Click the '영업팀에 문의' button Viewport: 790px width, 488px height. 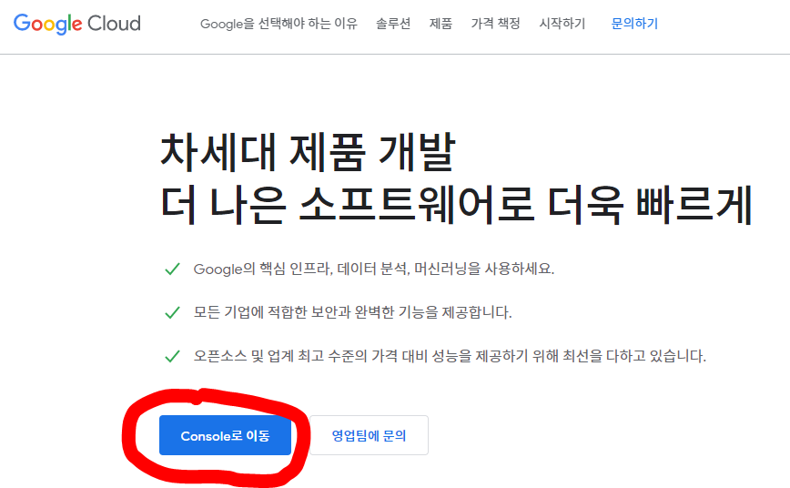tap(369, 435)
